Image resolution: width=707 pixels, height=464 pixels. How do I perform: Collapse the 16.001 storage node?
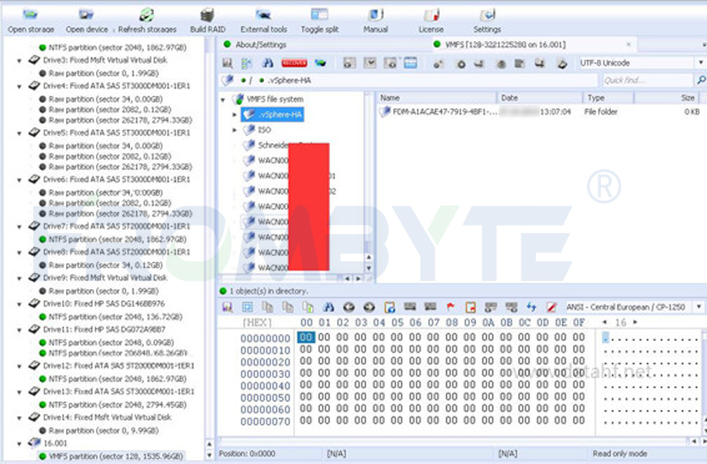point(19,444)
